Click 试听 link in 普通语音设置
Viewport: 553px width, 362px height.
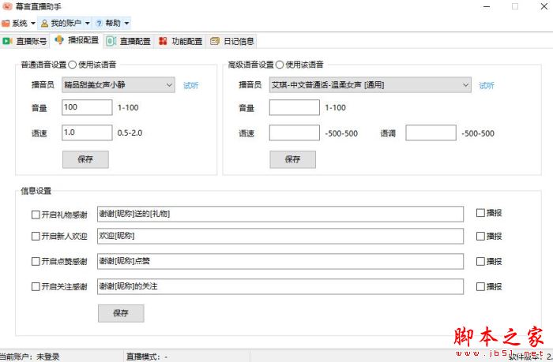point(191,85)
